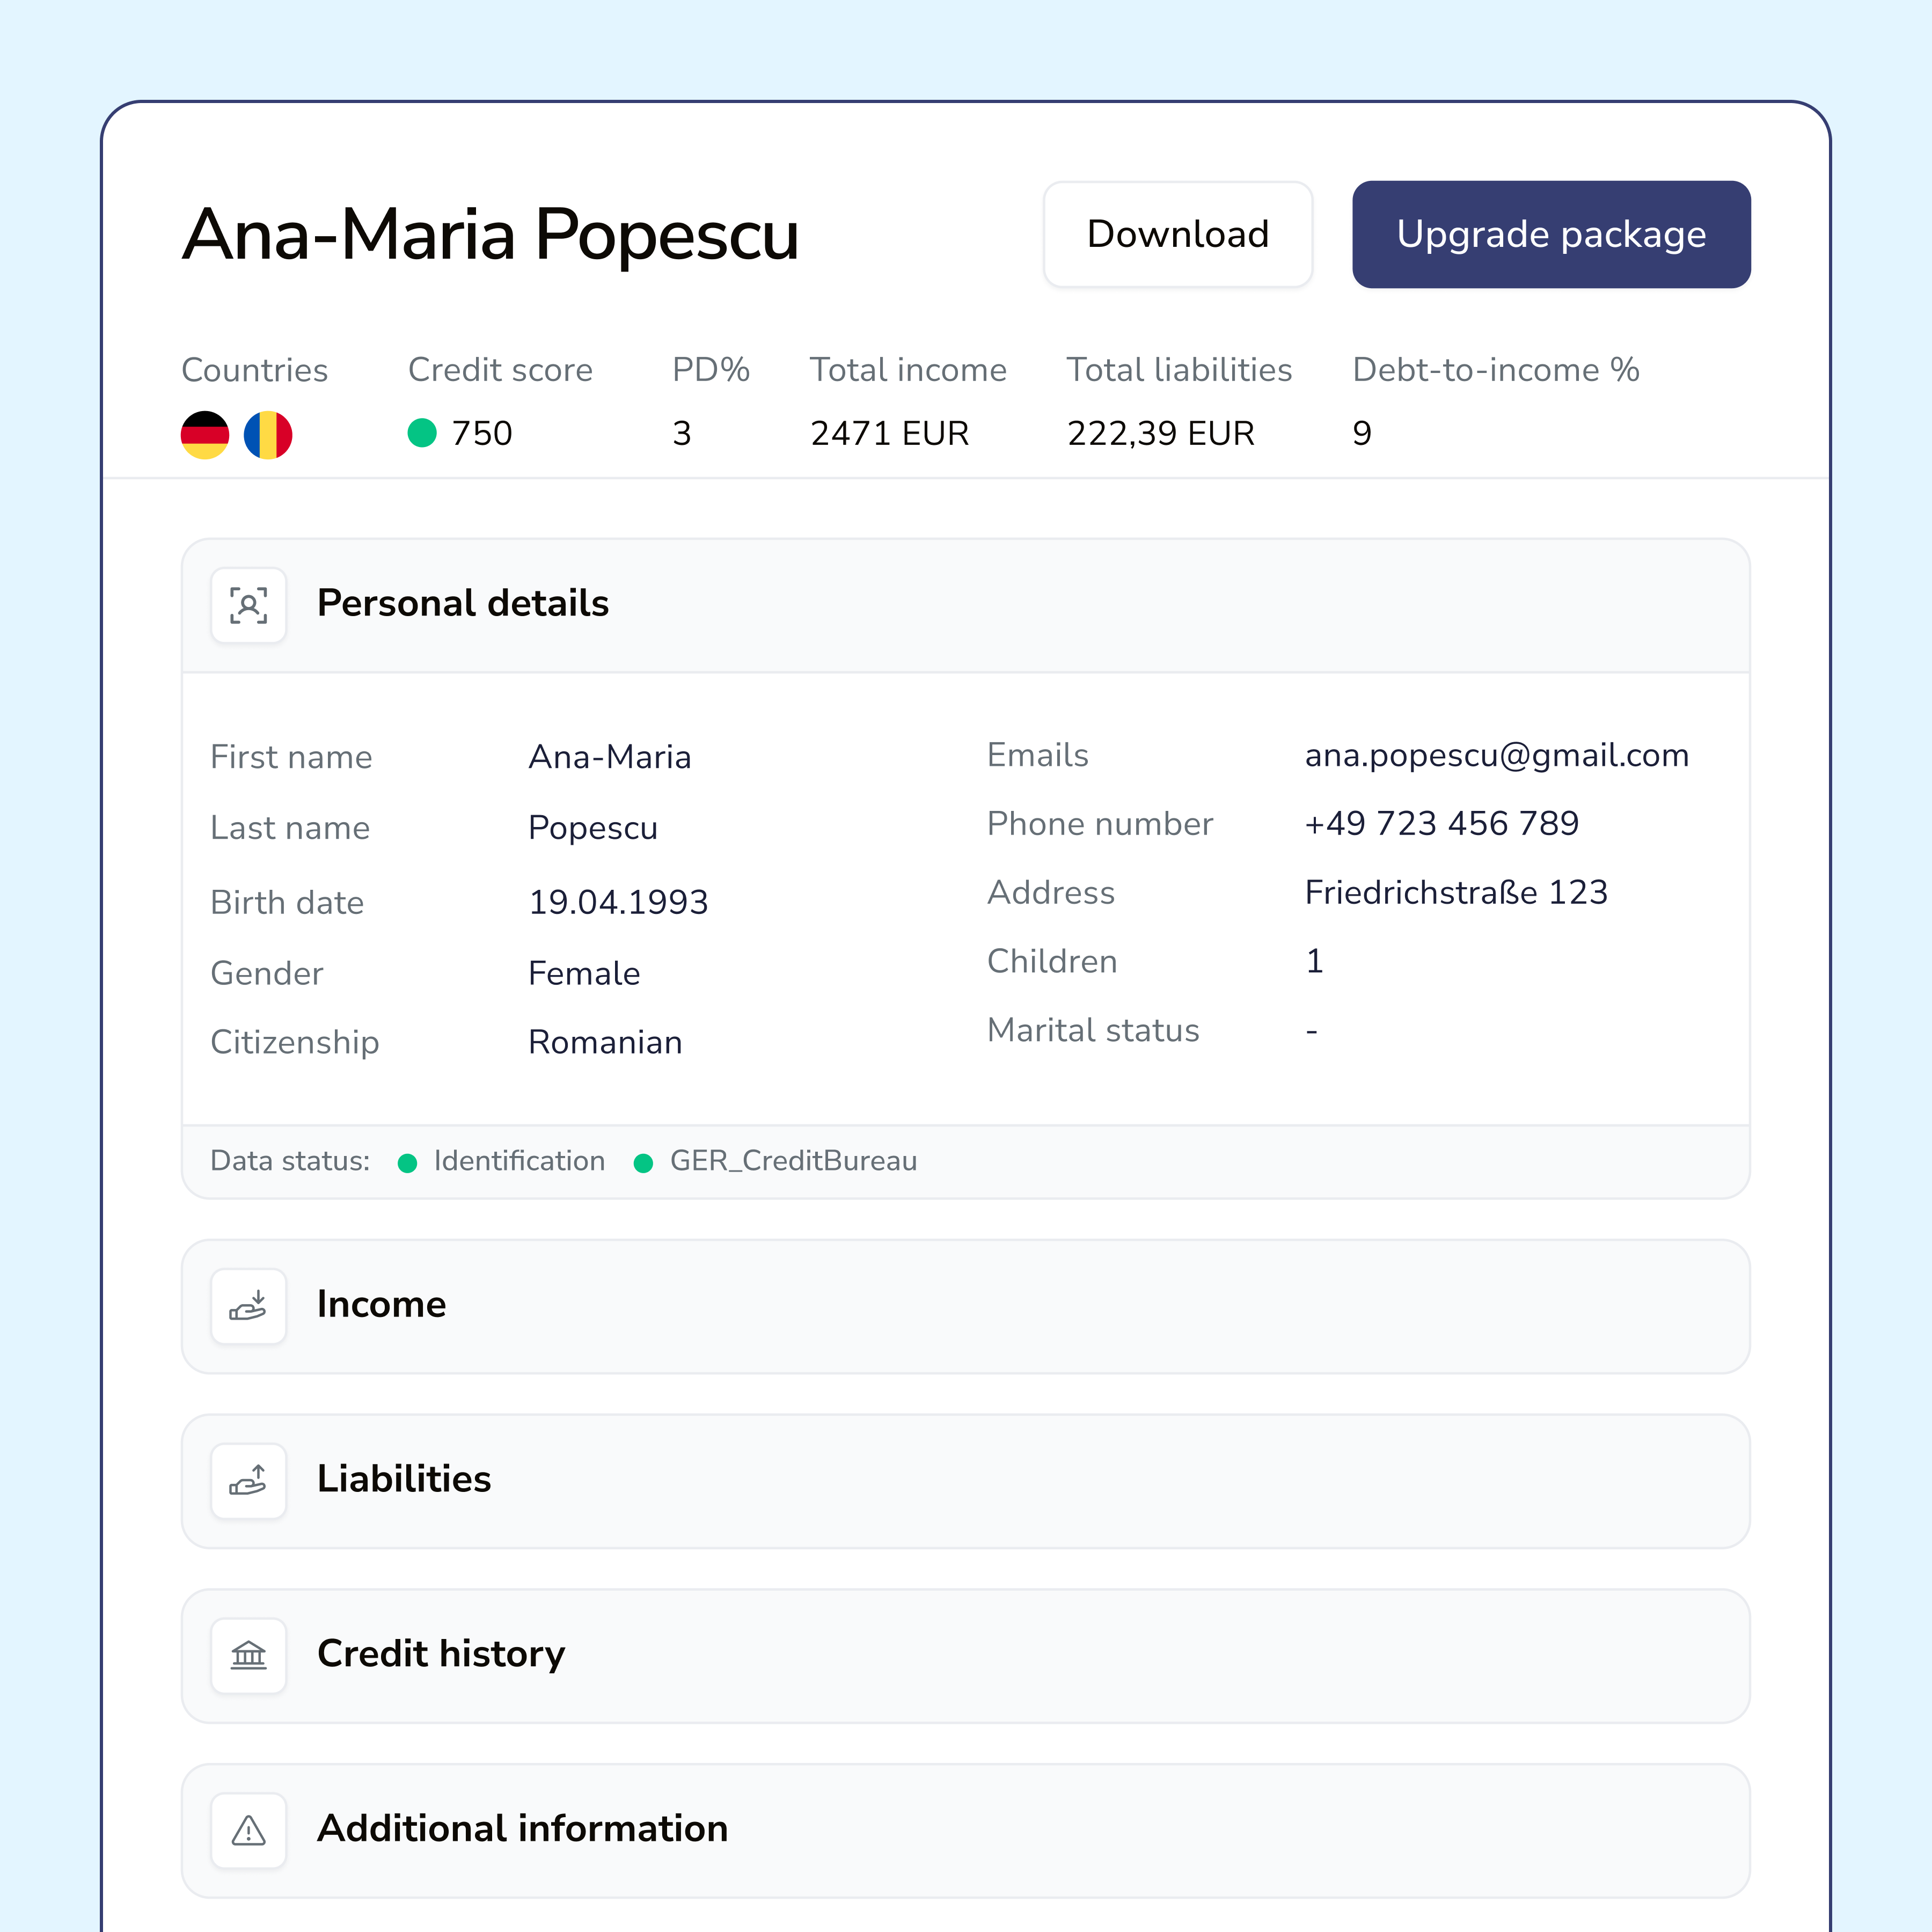Click the Income hand-receiving icon
Screen dimensions: 1932x1932
click(x=248, y=1306)
